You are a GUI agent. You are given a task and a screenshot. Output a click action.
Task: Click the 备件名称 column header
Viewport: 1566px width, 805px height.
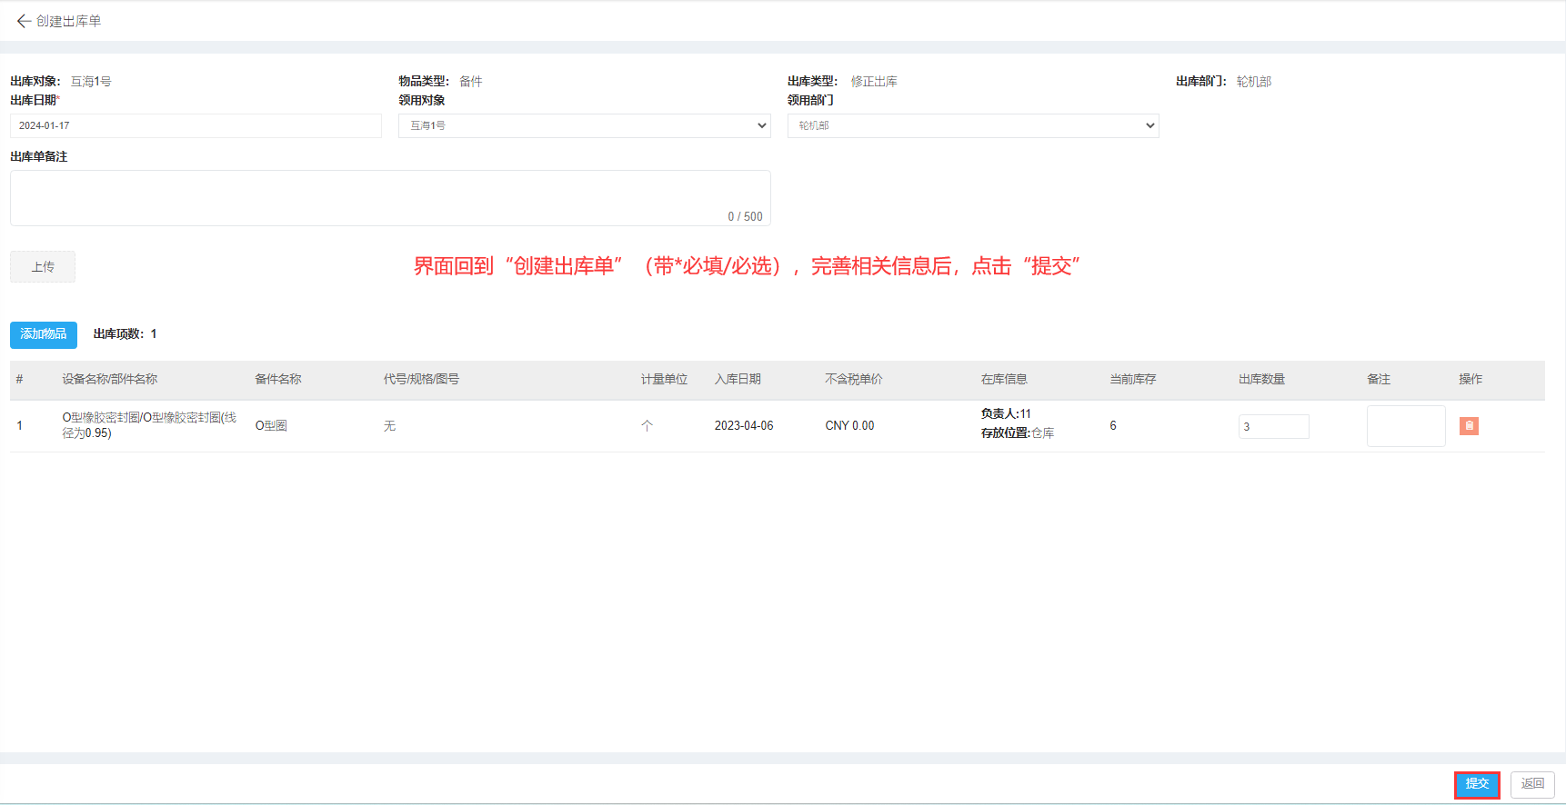278,380
